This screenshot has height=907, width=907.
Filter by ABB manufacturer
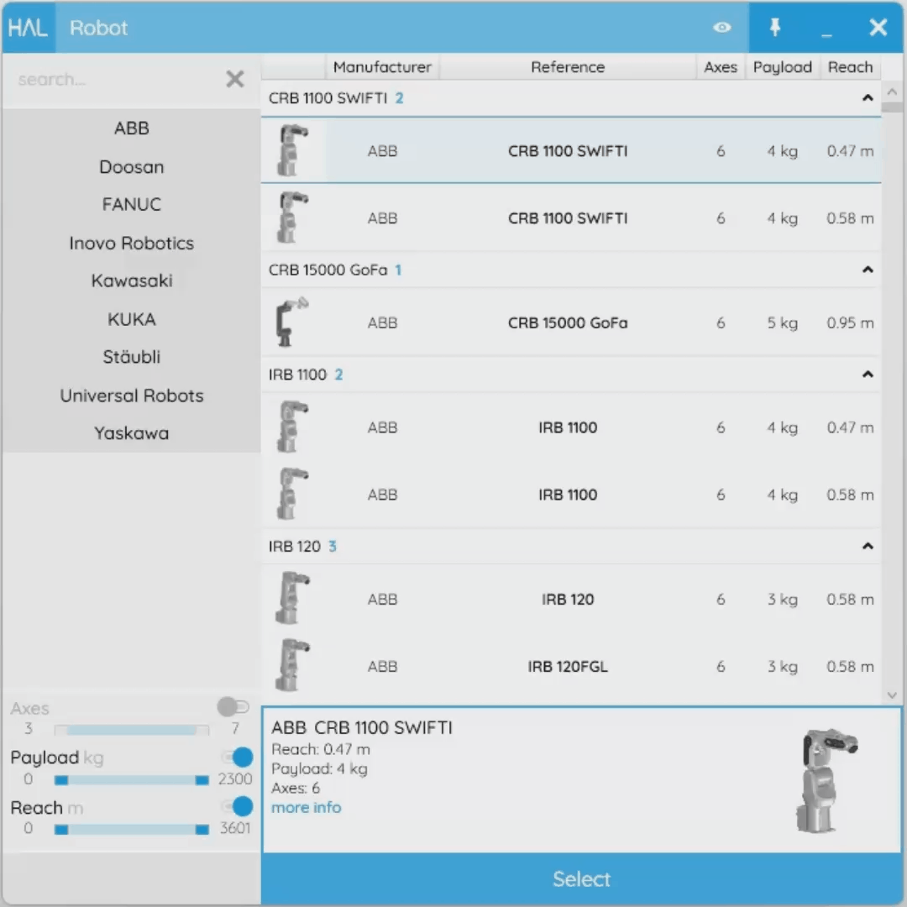point(131,128)
